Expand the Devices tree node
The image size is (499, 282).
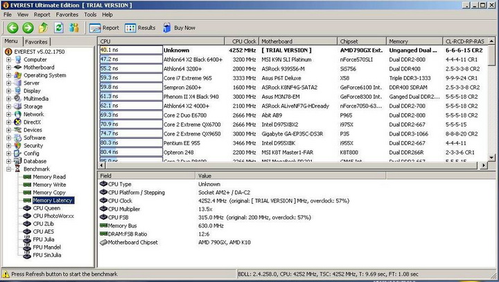coord(8,130)
